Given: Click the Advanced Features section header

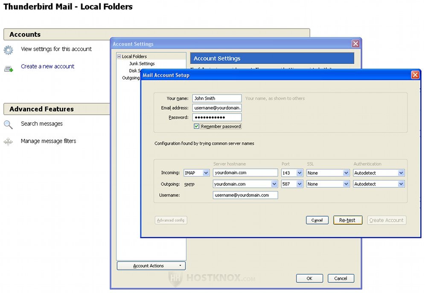Looking at the screenshot, I should pos(57,109).
